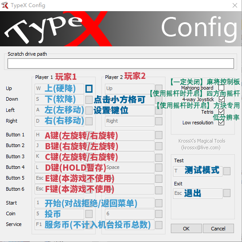242x242 pixels.
Task: Click Player 2 Button 6 key-assign square
Action: point(159,190)
